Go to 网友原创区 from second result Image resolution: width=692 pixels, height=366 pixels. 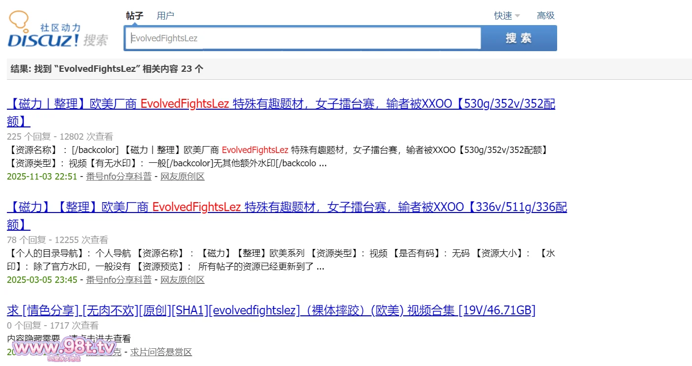point(182,280)
